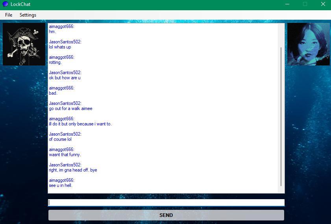Click message text "lol whats up"

coord(60,47)
